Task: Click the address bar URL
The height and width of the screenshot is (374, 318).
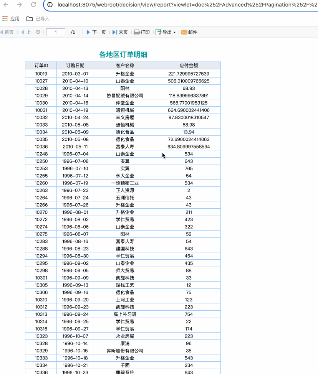Action: (x=187, y=5)
